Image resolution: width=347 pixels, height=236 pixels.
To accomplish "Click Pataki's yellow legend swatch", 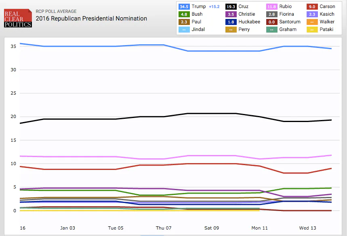I will pyautogui.click(x=312, y=29).
